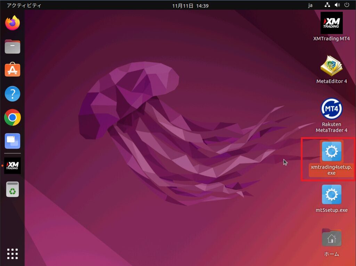Open the blue window app in dock
The height and width of the screenshot is (266, 356).
[13, 141]
